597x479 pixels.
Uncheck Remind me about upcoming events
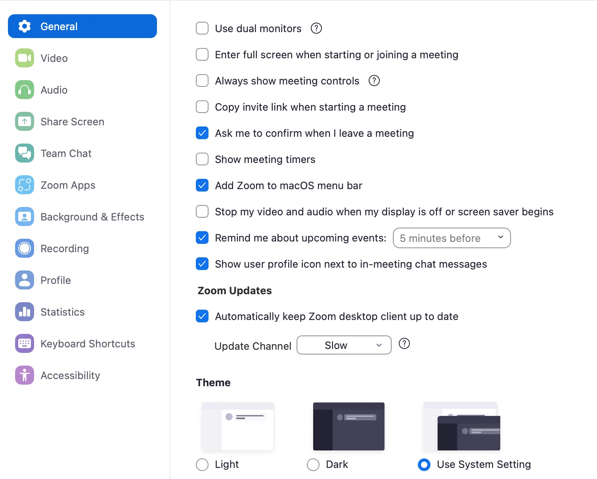coord(202,238)
